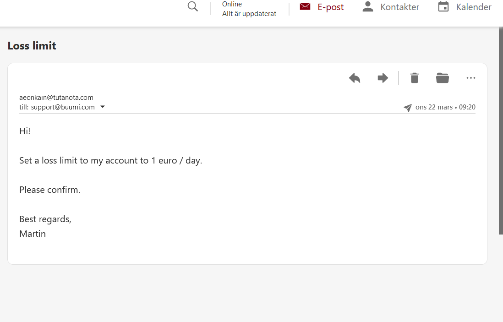Select sender address aeonkain@tutanota.com

pyautogui.click(x=56, y=98)
